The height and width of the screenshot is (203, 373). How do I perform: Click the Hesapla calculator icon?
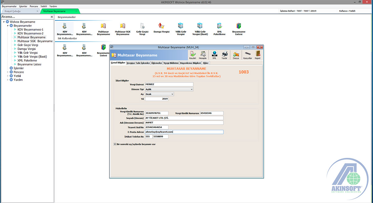(x=203, y=55)
